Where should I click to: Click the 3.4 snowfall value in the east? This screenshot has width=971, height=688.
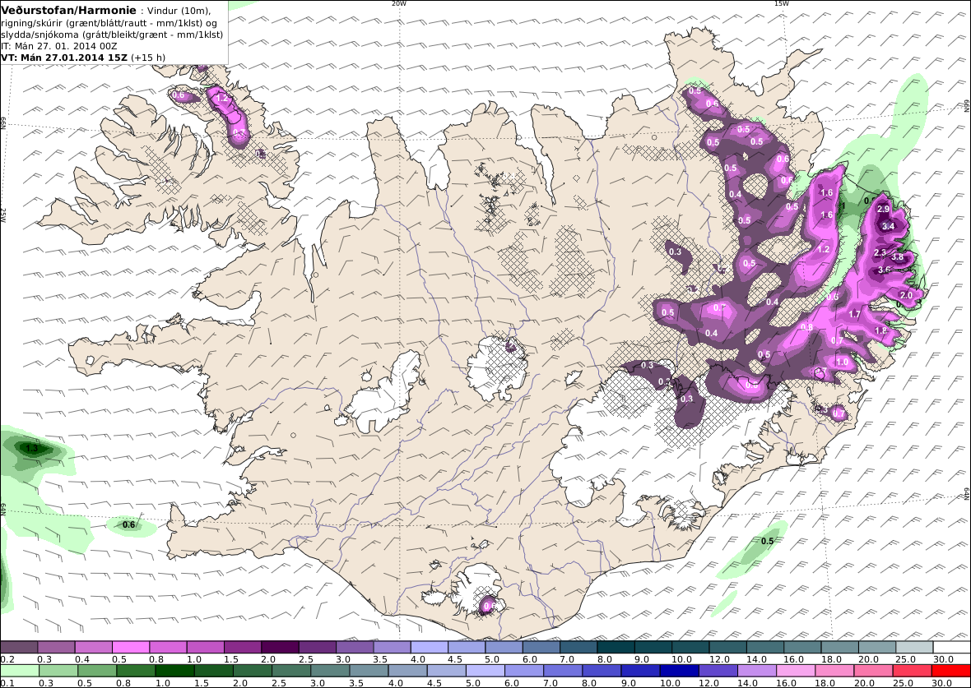click(888, 226)
